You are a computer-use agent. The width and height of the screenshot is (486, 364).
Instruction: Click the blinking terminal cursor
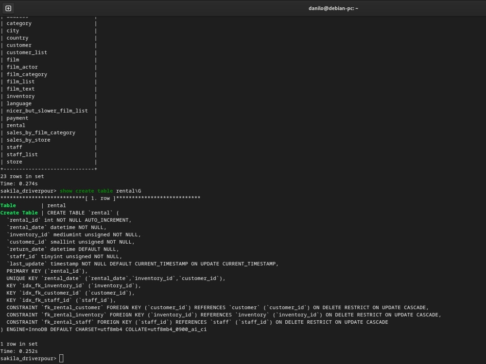61,358
